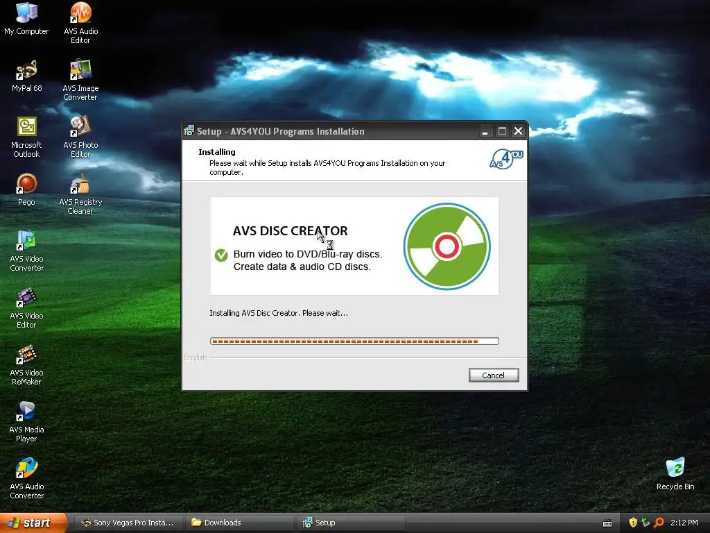Select the AVS Photo Editor shortcut
The width and height of the screenshot is (710, 533).
(80, 137)
